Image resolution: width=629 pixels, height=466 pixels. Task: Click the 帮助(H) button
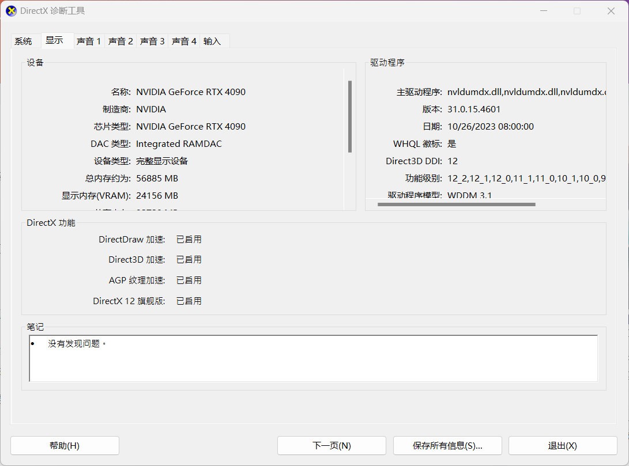[x=65, y=446]
